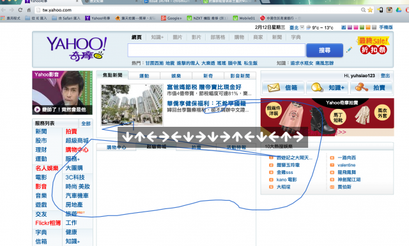Screen dimensions: 409x246
Task: Click the zoom magnifier icon in address bar
Action: (363, 10)
